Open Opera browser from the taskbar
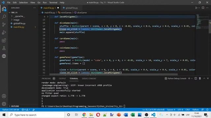 [x=98, y=115]
